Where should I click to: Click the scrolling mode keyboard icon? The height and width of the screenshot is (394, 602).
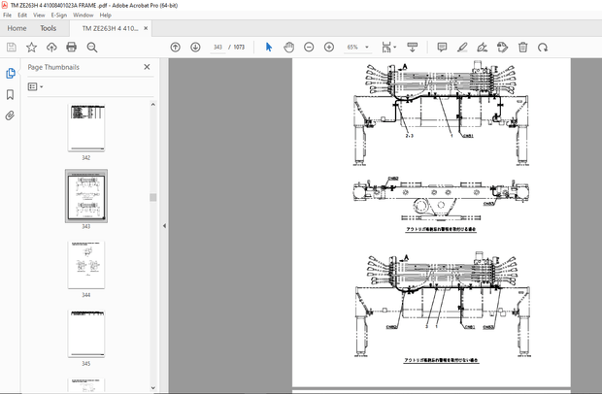click(x=413, y=48)
